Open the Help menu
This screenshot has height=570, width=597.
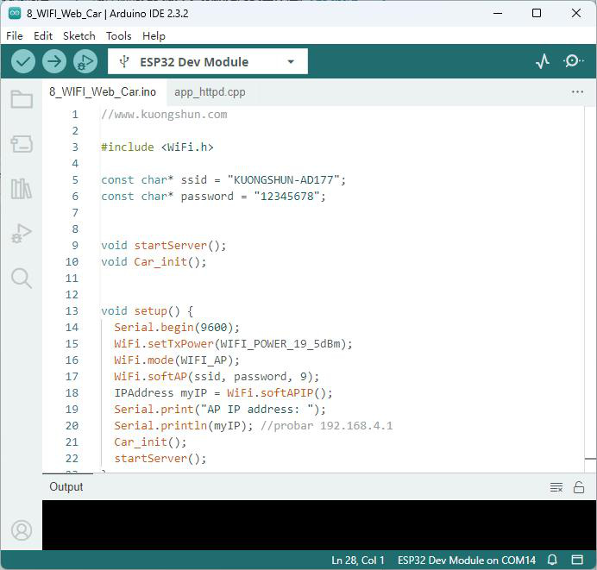154,35
